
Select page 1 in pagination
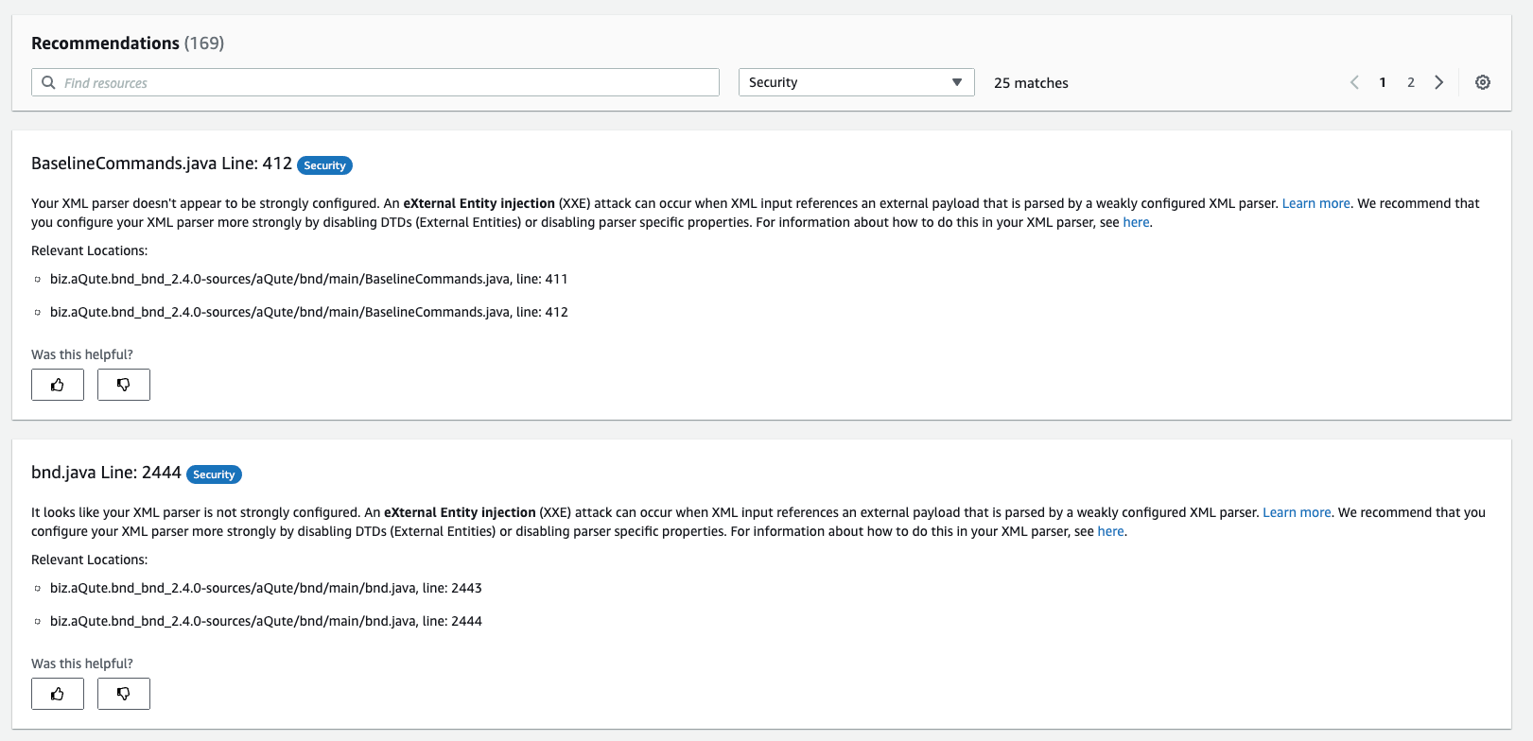click(x=1383, y=82)
